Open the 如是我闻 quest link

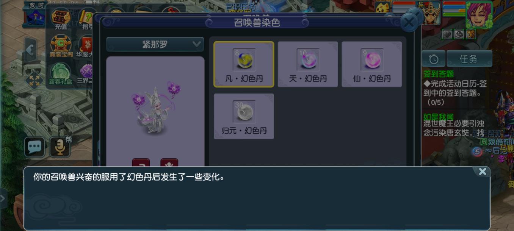pyautogui.click(x=439, y=117)
